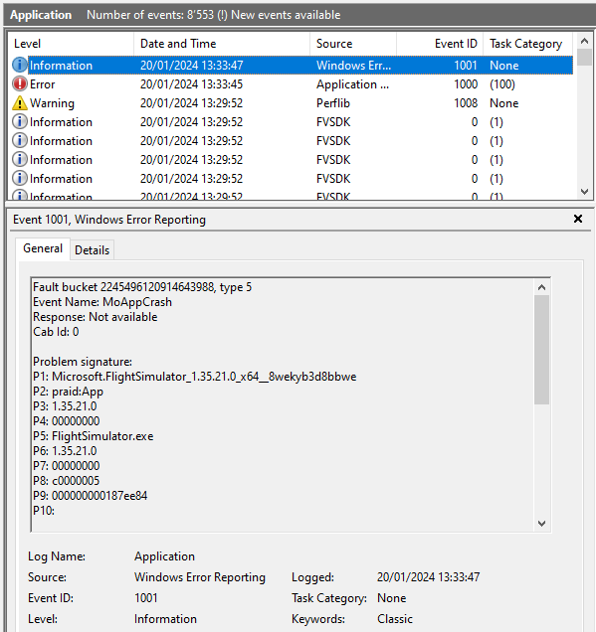Click the yellow Warning level icon
Viewport: 596px width, 632px height.
[x=19, y=103]
